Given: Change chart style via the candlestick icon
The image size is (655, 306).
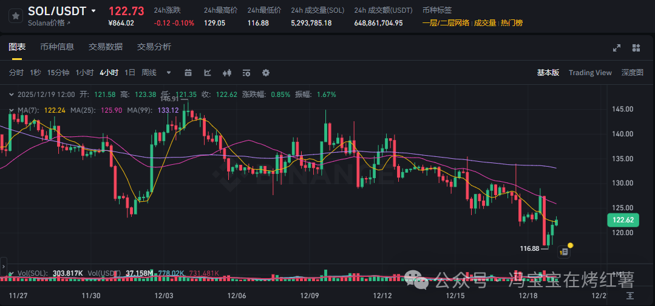Looking at the screenshot, I should [x=228, y=73].
